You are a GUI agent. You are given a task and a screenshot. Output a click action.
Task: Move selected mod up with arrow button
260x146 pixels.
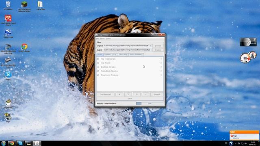tap(119, 94)
